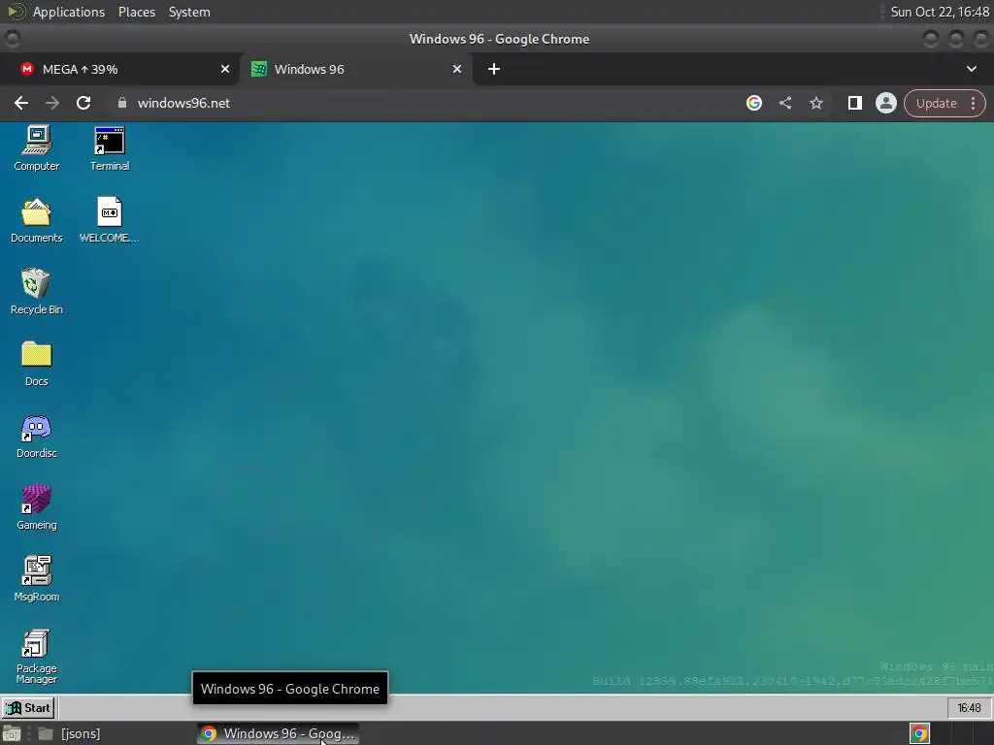Click show desktop icon in bottom panel

(12, 733)
